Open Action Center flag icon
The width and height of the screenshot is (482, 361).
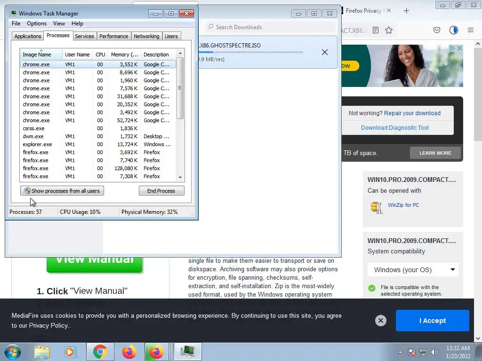[412, 352]
